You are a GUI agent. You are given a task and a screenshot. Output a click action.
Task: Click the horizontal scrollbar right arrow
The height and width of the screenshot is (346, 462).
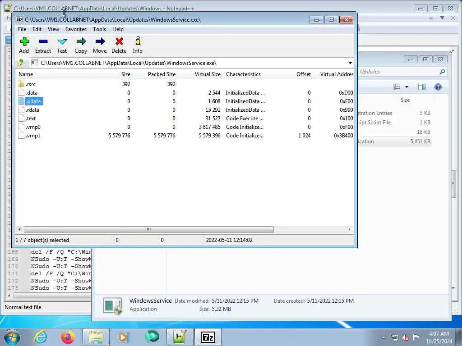pos(350,229)
